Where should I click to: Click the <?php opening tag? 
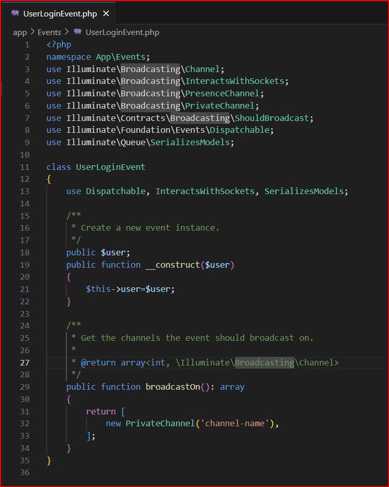pos(59,45)
